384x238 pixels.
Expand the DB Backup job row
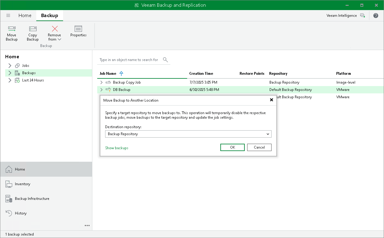(101, 90)
